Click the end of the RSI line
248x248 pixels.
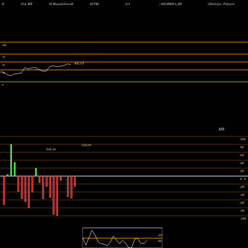coord(71,64)
